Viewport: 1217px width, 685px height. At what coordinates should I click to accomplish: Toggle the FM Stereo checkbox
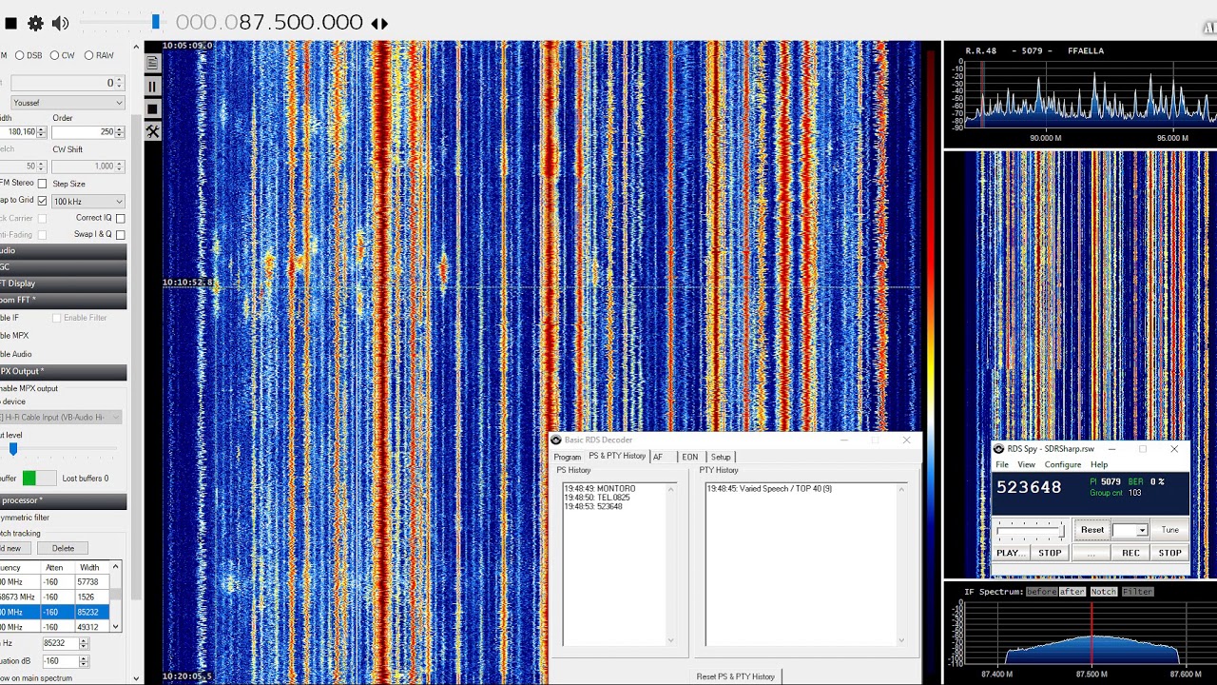coord(42,183)
